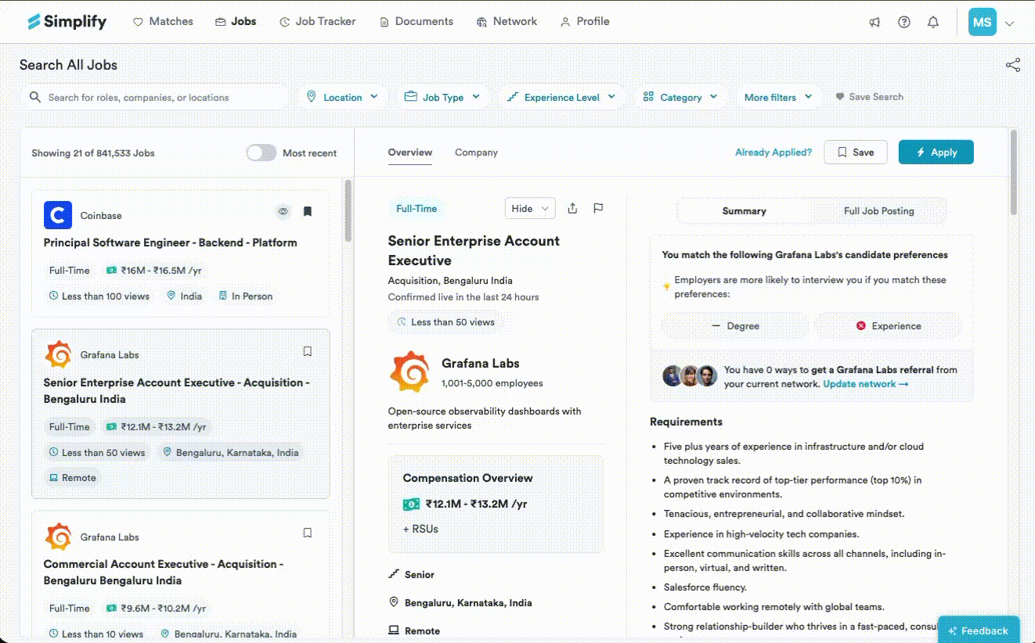Viewport: 1035px width, 643px height.
Task: Expand the Experience Level filter
Action: (561, 97)
